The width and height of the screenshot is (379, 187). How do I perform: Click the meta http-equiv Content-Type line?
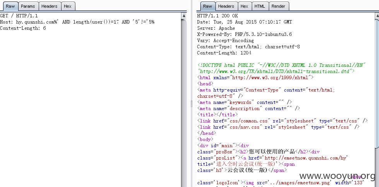coord(266,90)
